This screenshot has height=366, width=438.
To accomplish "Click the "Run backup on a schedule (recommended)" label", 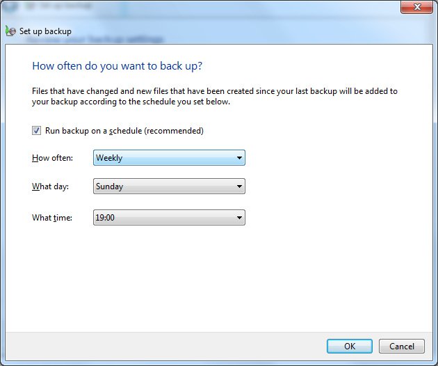I will click(x=124, y=131).
